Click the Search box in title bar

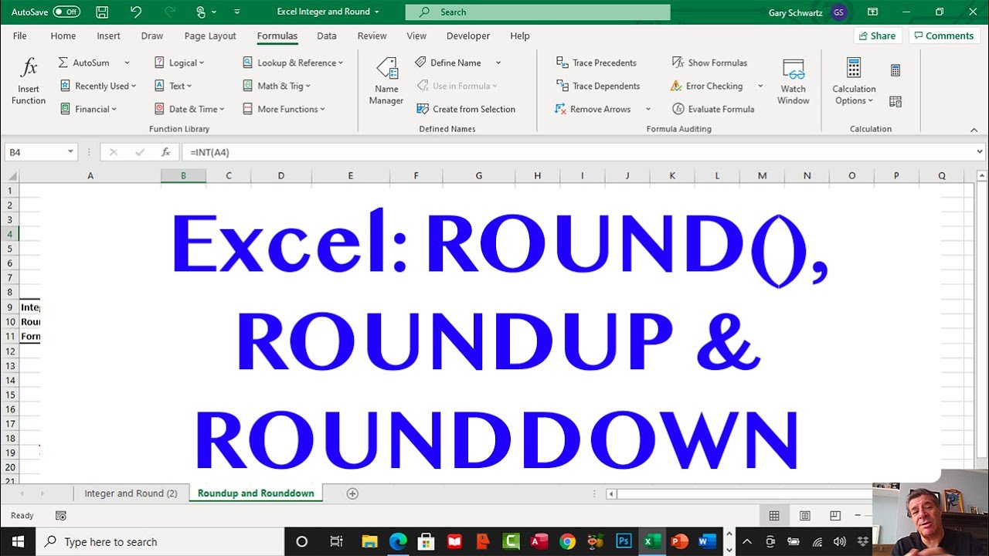coord(538,12)
